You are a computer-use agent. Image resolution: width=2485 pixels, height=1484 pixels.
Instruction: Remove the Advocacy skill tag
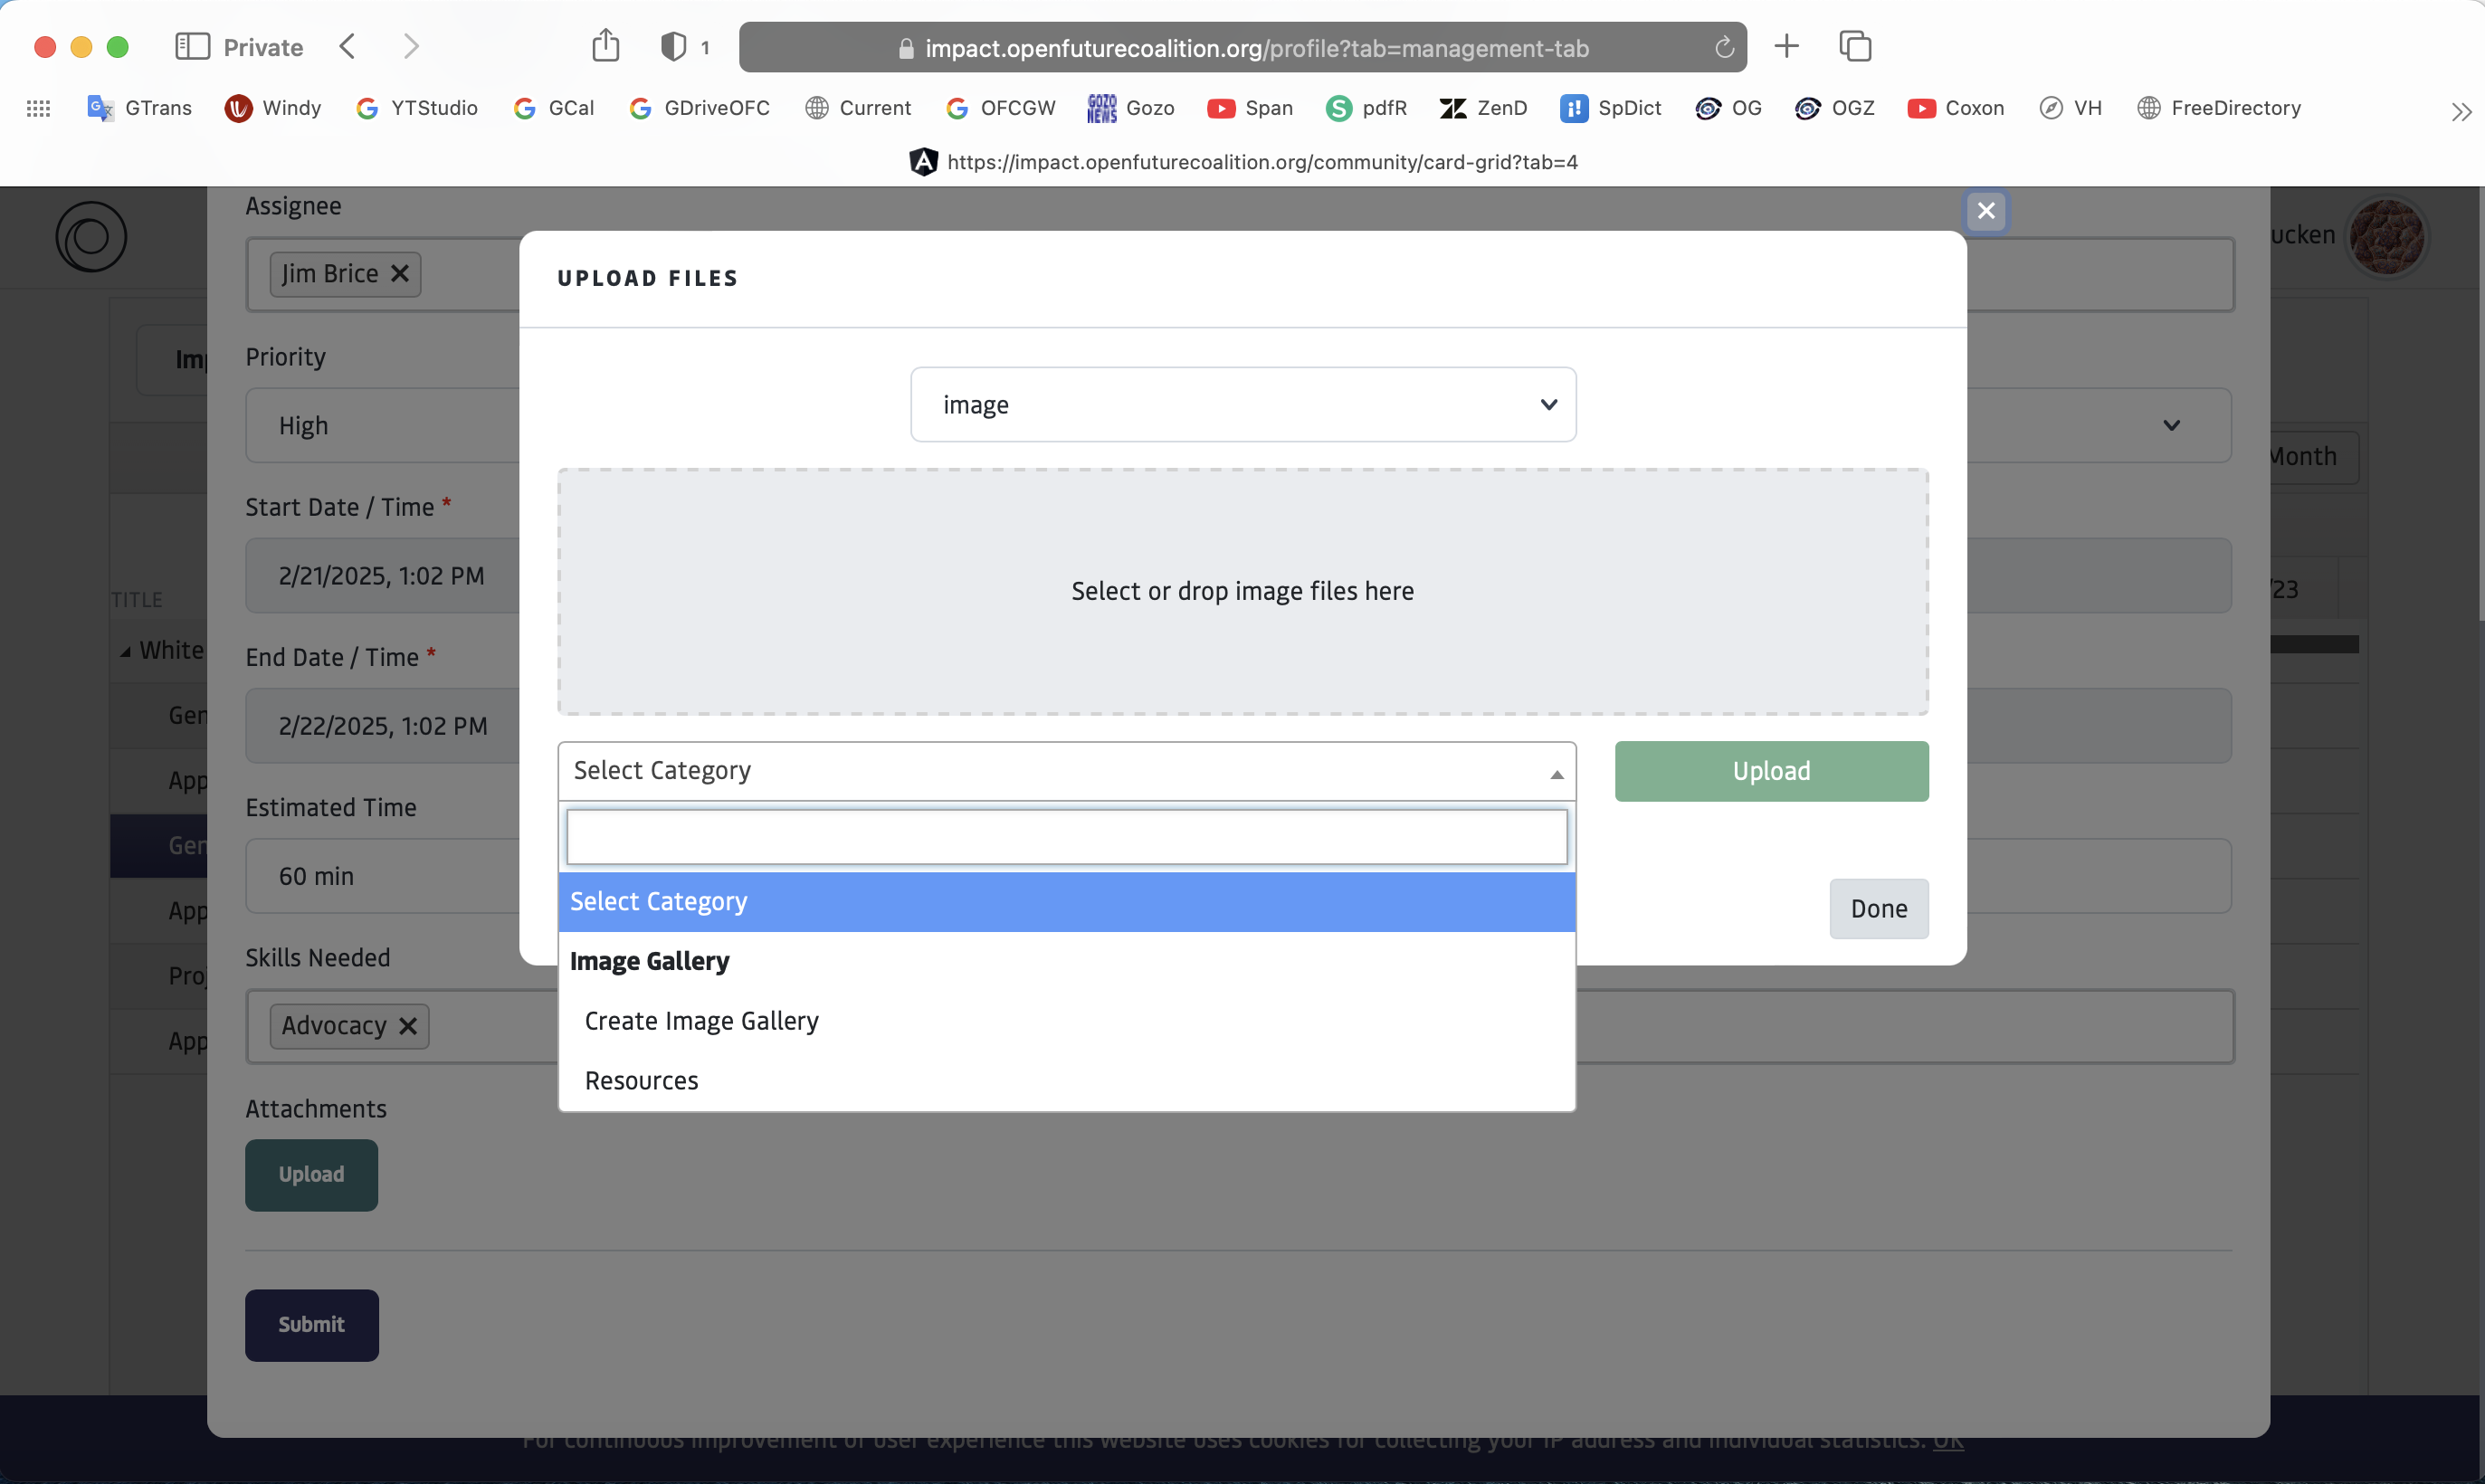click(408, 1026)
